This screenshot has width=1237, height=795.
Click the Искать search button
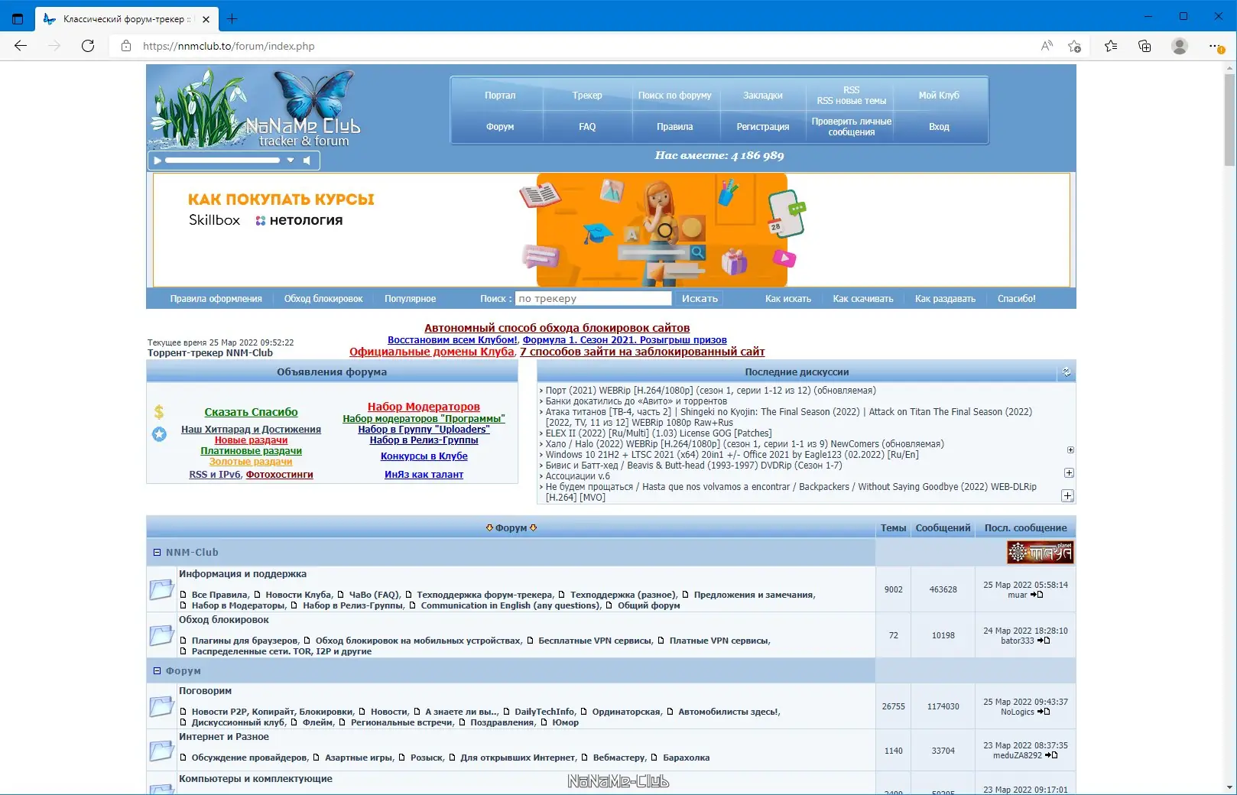(x=700, y=299)
